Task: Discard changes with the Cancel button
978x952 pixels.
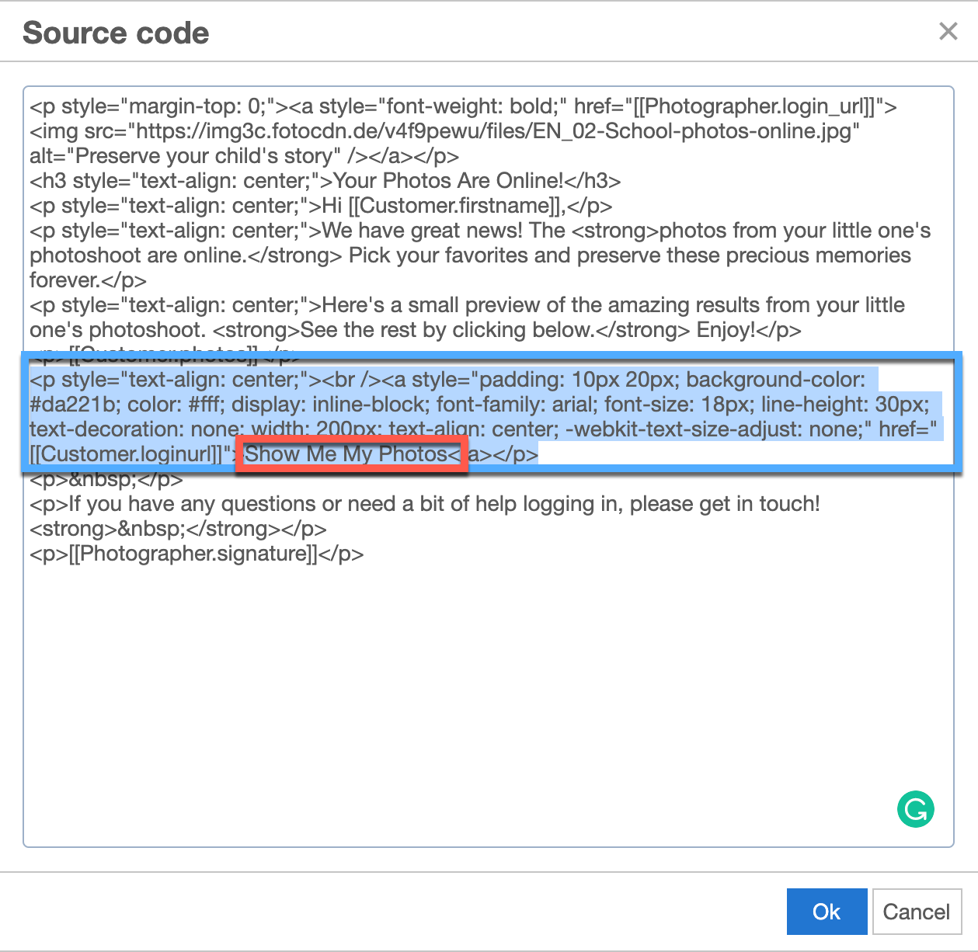Action: point(917,911)
